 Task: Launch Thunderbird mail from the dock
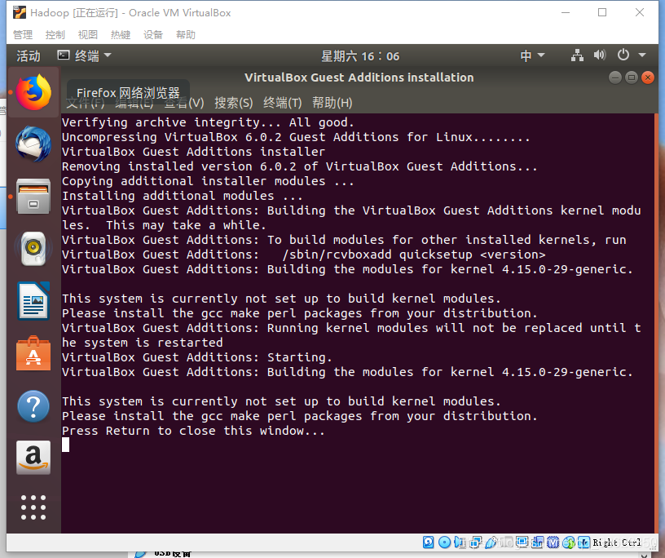(33, 144)
